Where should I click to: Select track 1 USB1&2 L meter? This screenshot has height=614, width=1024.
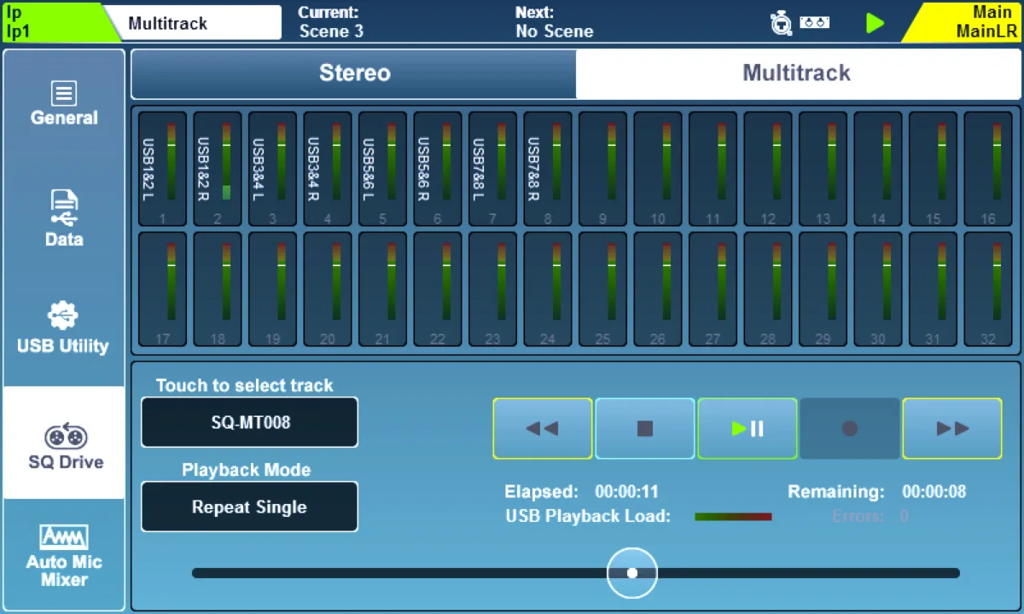pos(162,169)
